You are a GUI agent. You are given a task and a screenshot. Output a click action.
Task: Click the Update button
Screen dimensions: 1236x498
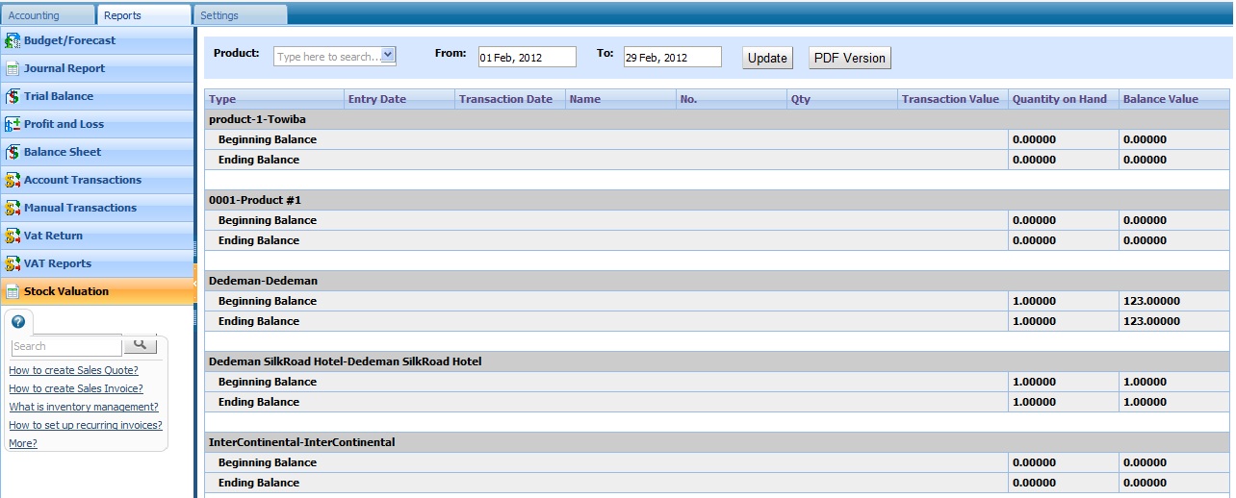tap(767, 58)
